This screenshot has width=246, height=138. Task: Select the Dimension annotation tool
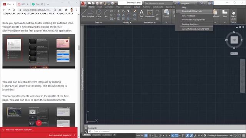coord(150,13)
